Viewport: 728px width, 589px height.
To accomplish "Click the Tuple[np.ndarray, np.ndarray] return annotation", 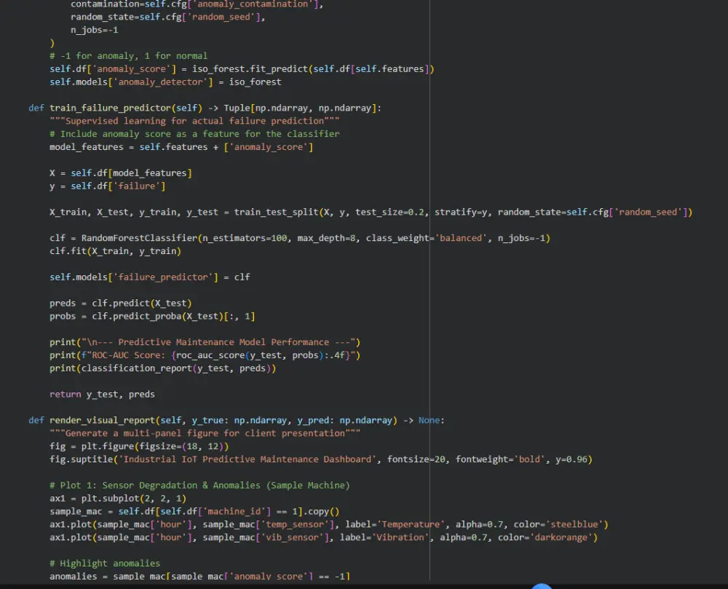I will coord(299,108).
